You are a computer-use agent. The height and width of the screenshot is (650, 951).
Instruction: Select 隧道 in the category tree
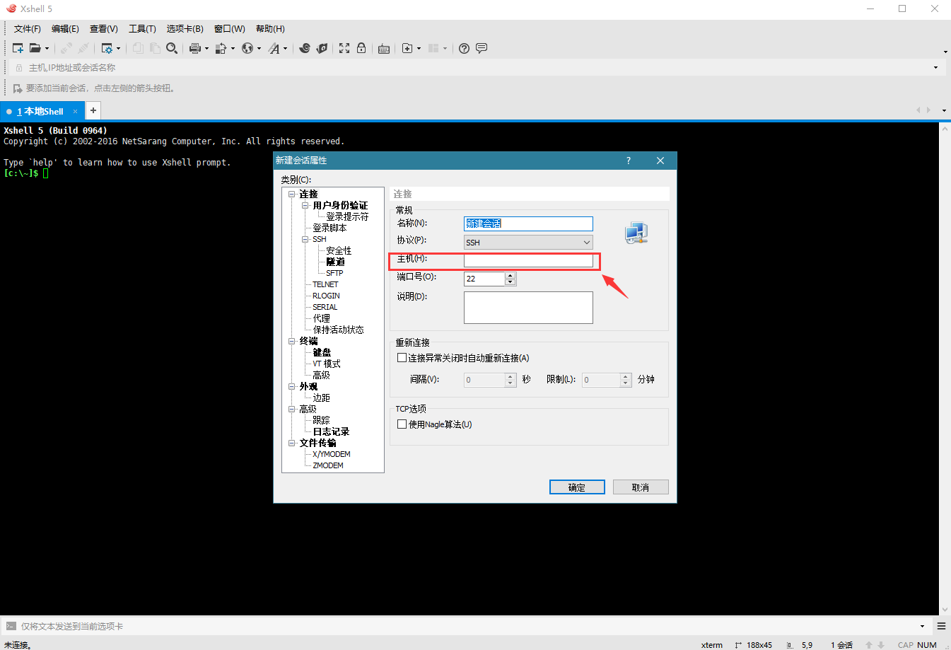(335, 262)
